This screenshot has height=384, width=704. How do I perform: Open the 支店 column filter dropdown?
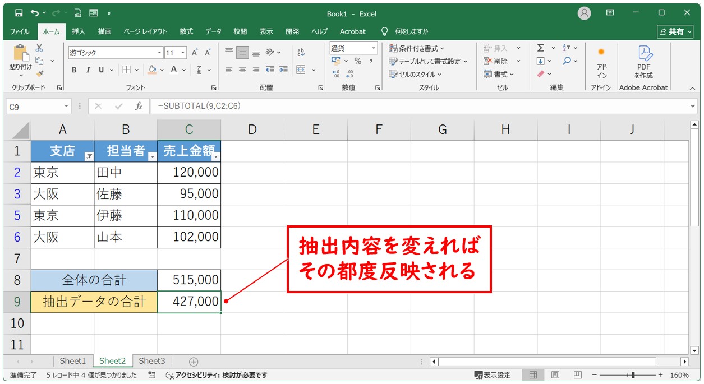[88, 157]
